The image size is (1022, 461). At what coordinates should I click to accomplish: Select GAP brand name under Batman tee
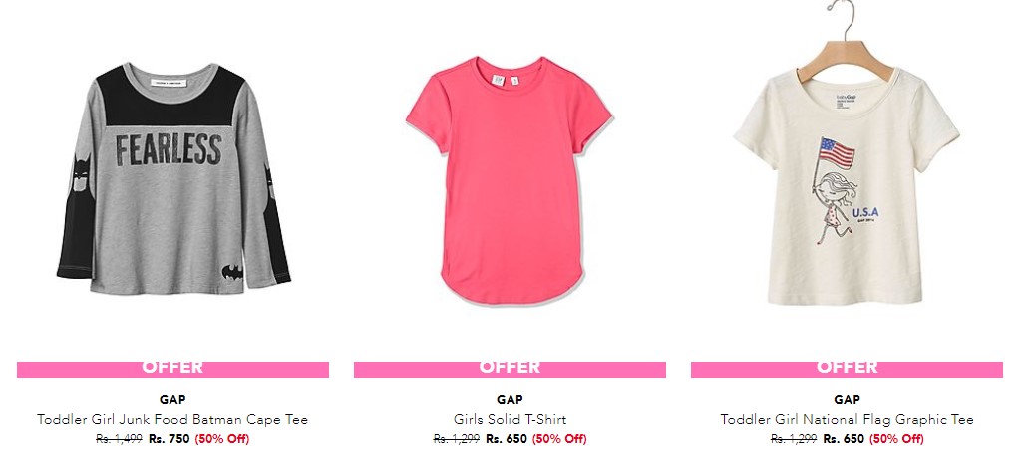[x=172, y=400]
